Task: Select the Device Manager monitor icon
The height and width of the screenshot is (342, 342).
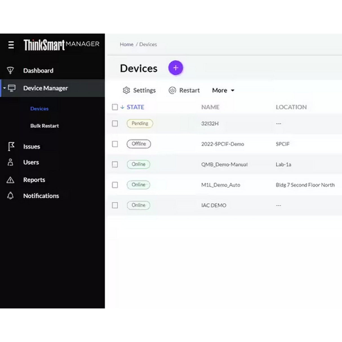Action: pos(12,88)
